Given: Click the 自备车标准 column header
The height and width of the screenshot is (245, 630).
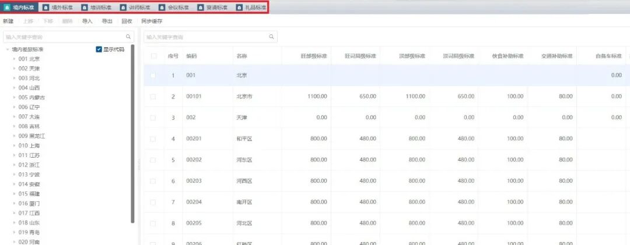Looking at the screenshot, I should pyautogui.click(x=608, y=56).
